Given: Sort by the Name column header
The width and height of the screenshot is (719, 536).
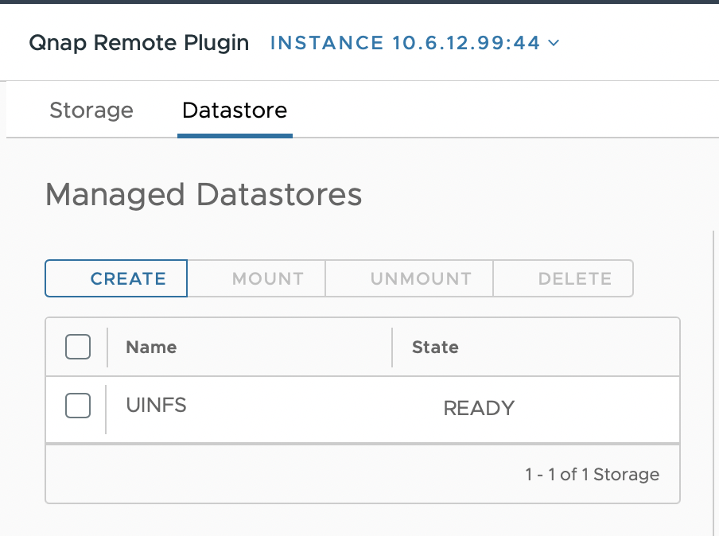Looking at the screenshot, I should tap(151, 347).
